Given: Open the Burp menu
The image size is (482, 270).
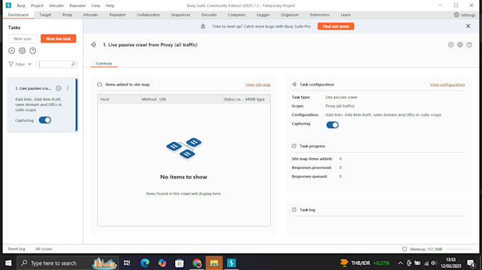Looking at the screenshot, I should [21, 6].
